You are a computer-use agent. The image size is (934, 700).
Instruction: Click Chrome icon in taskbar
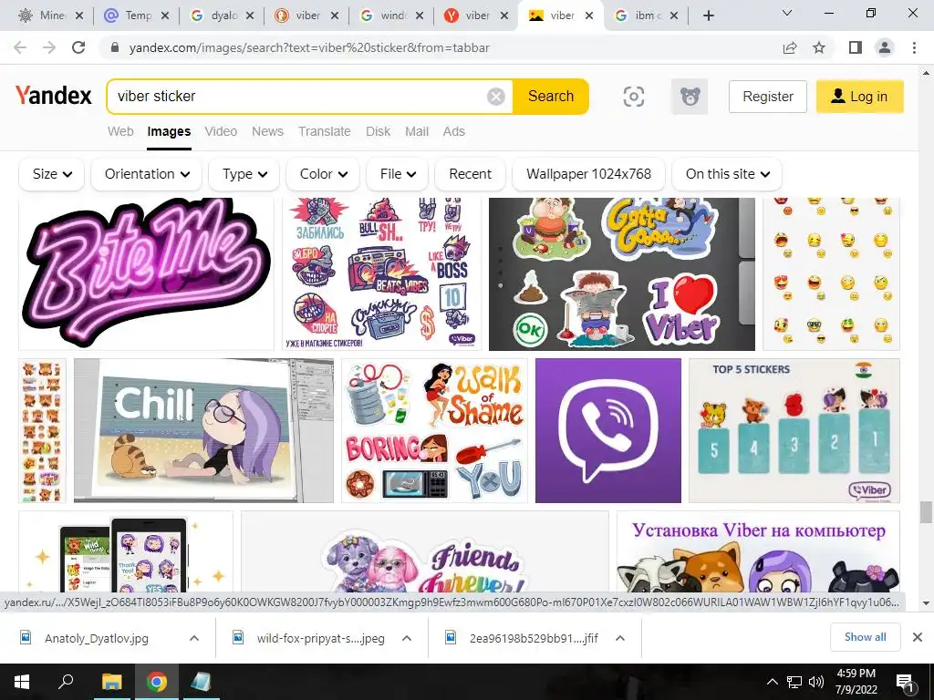pos(157,682)
